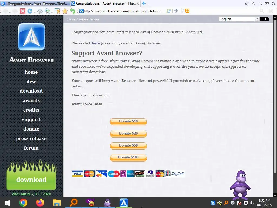Go to the Home page icon
The height and width of the screenshot is (208, 277).
pos(40,11)
